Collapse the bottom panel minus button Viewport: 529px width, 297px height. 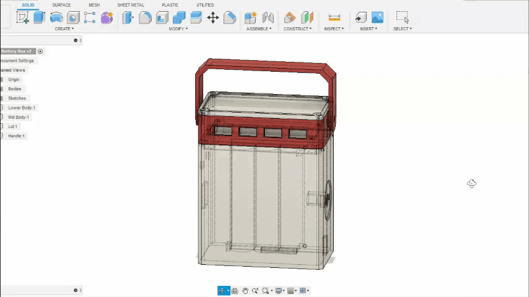point(76,290)
